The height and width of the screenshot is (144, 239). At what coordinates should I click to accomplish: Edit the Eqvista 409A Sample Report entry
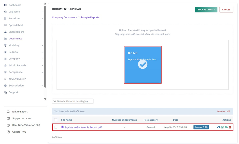(222, 127)
